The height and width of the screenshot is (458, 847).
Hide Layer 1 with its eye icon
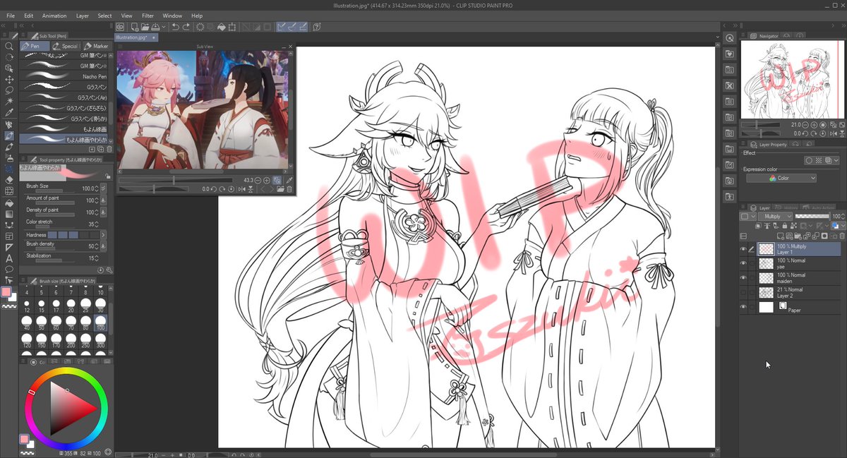(743, 248)
